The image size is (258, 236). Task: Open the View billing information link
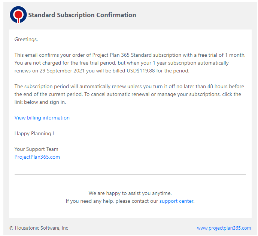(42, 118)
